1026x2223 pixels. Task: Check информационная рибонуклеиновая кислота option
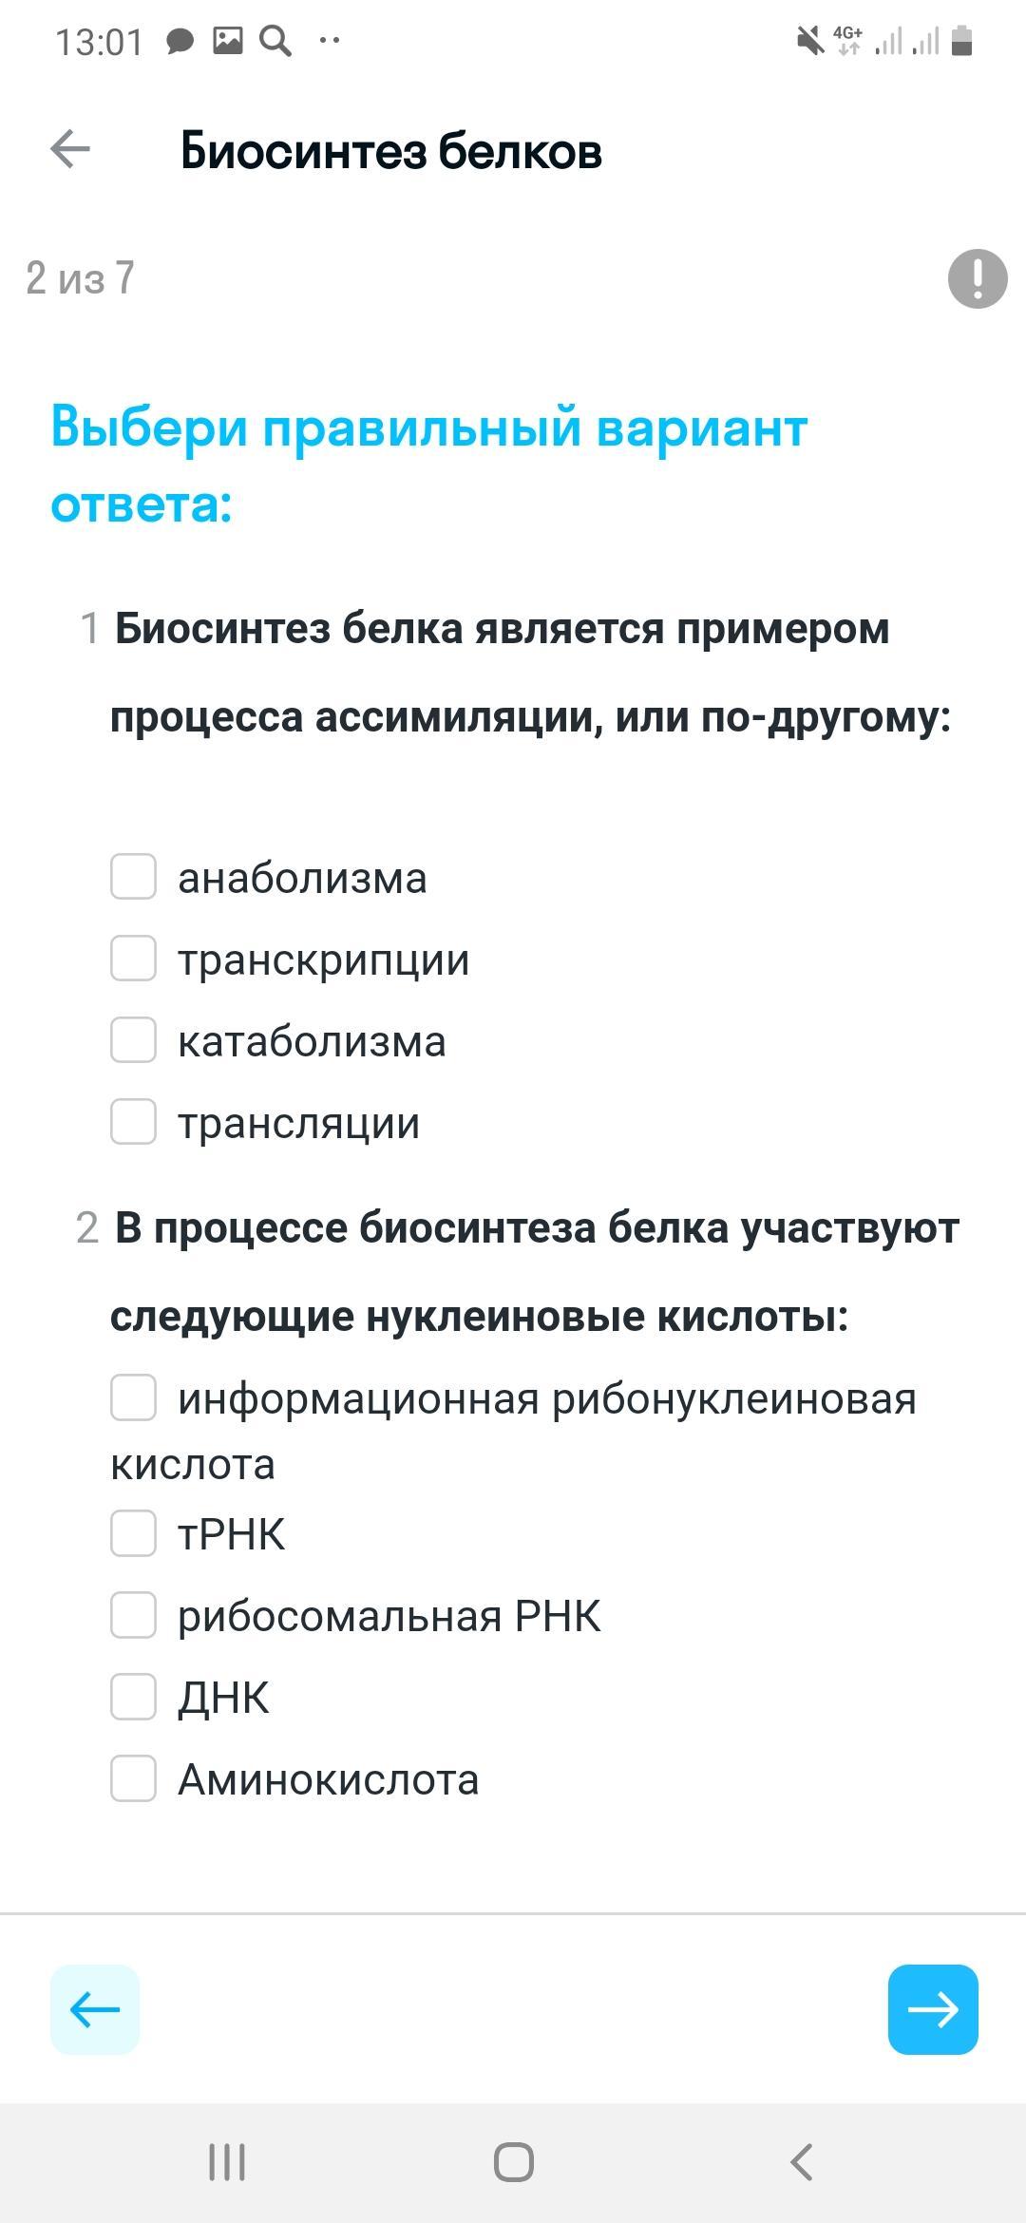coord(134,1398)
